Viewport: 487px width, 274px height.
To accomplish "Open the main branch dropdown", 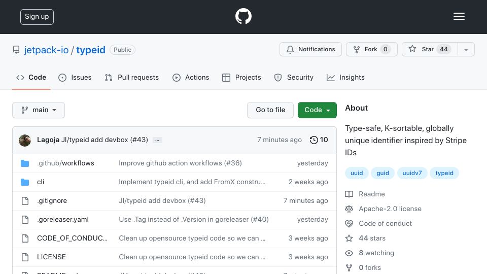I will 39,110.
